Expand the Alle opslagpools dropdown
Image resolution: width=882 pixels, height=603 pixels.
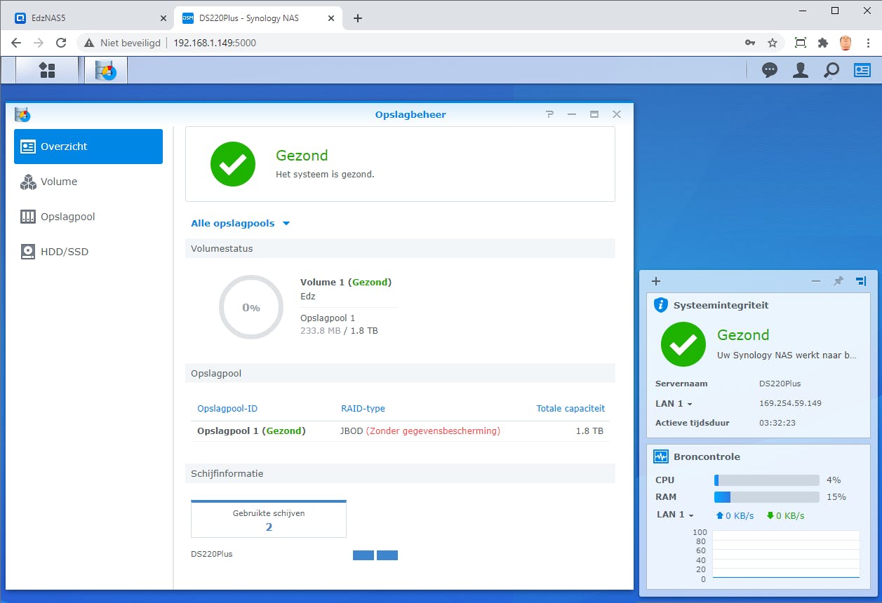tap(241, 224)
